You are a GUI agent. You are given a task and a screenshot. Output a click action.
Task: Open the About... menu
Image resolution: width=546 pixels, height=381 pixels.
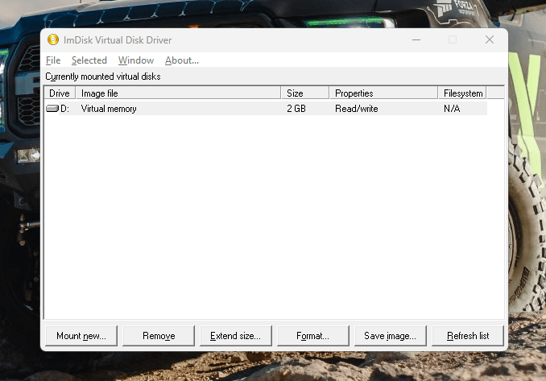(x=182, y=60)
